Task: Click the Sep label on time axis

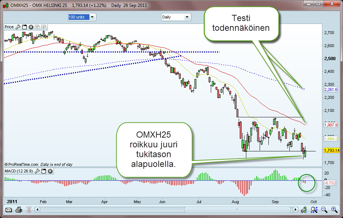Action: (x=275, y=202)
